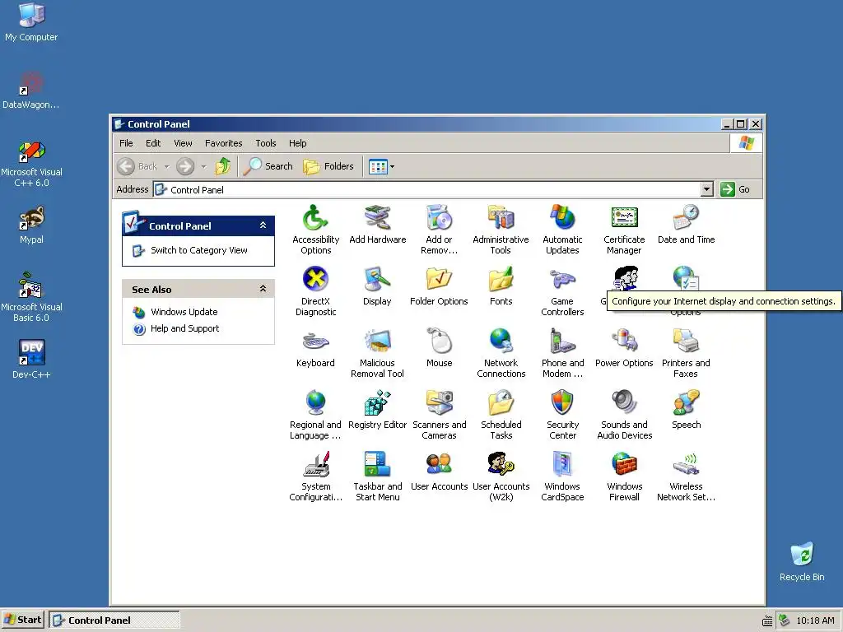Select the Dev-C++ desktop shortcut
Image resolution: width=843 pixels, height=632 pixels.
pos(31,359)
